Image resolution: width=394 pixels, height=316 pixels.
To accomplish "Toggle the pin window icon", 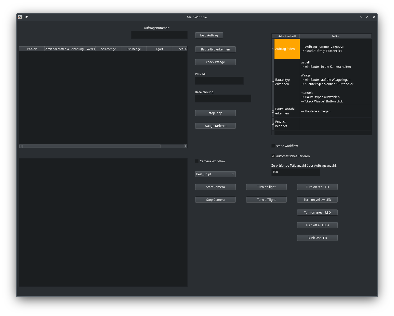I will pos(26,17).
